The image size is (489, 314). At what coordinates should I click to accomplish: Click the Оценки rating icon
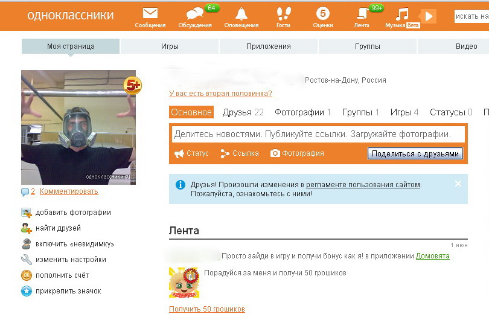coord(323,14)
